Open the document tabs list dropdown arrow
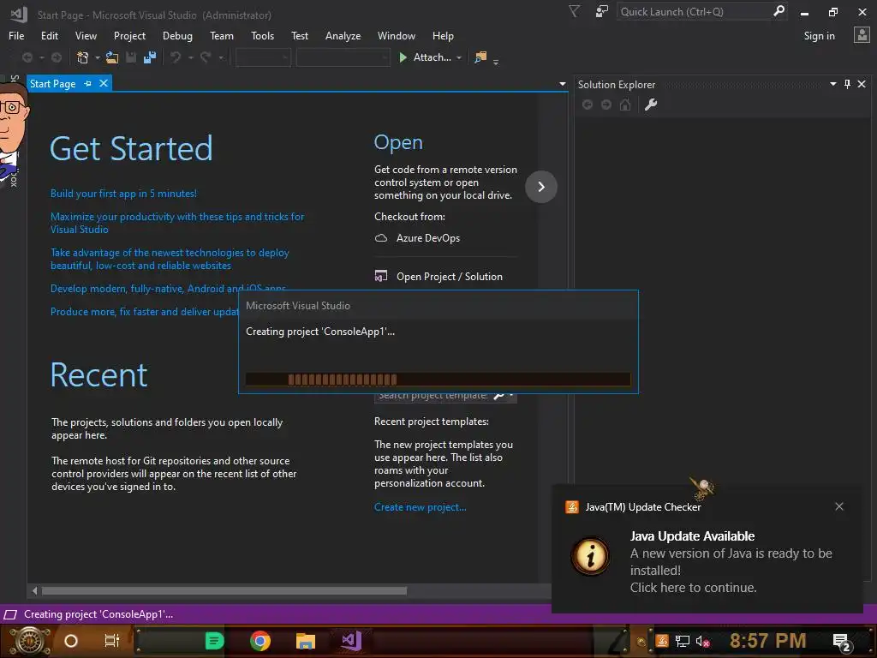 pos(562,84)
